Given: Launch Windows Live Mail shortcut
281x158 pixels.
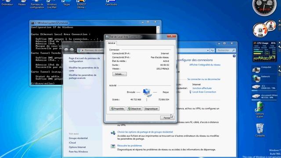Looking at the screenshot, I should point(52,4).
